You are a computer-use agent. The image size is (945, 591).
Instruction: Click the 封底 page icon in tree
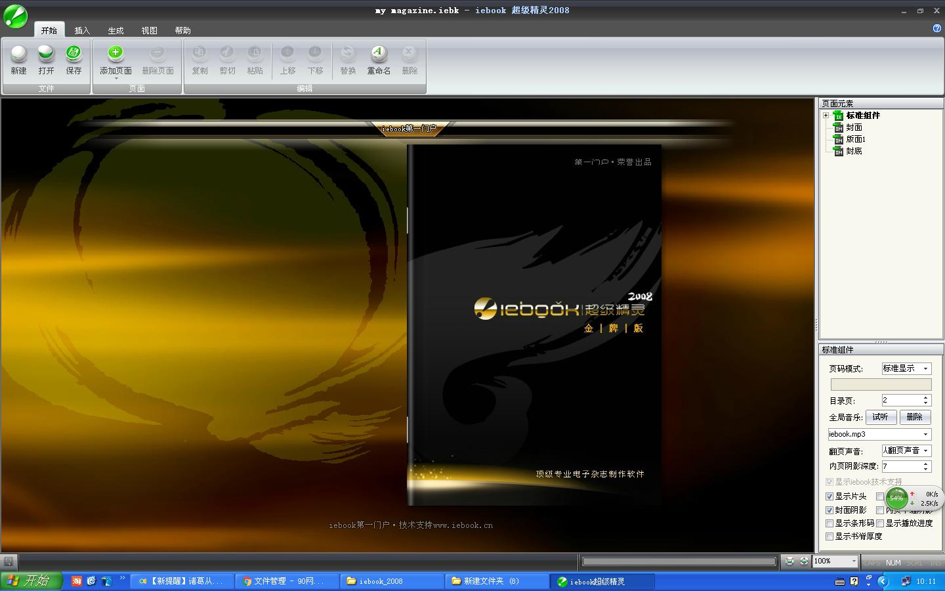[x=838, y=151]
